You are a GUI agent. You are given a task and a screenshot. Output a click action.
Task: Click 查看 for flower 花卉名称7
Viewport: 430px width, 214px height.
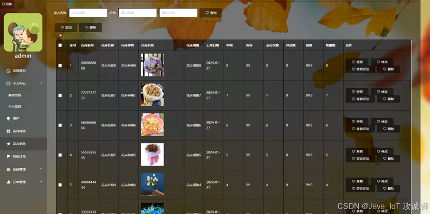(x=357, y=92)
